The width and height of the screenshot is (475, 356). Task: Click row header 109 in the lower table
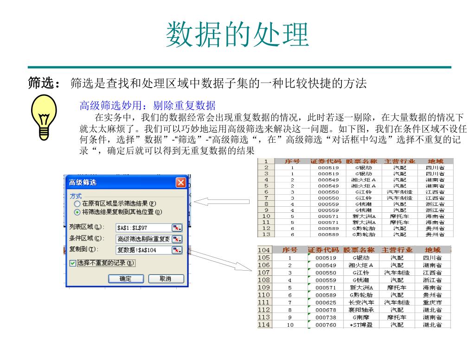[x=264, y=287]
